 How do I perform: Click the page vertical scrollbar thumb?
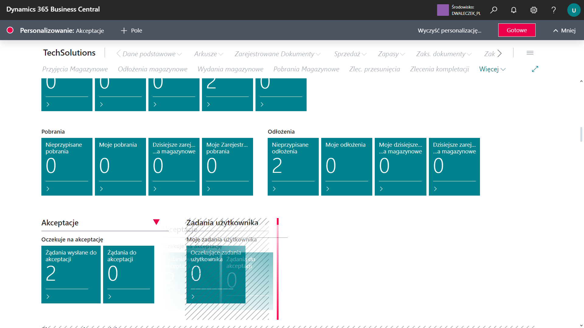pyautogui.click(x=581, y=134)
